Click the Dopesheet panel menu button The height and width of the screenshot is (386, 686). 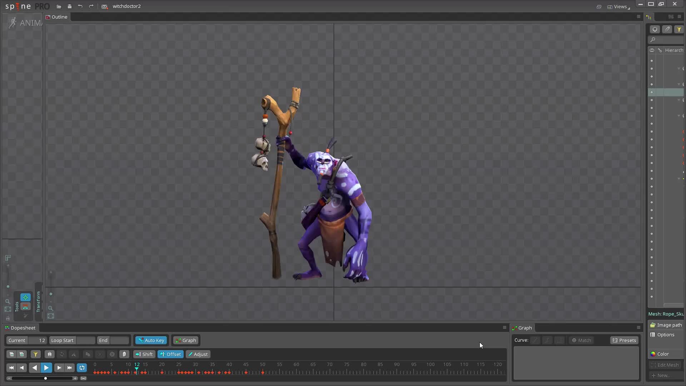click(x=504, y=327)
